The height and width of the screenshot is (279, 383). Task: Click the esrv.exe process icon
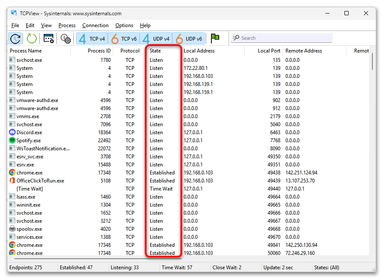(12, 164)
